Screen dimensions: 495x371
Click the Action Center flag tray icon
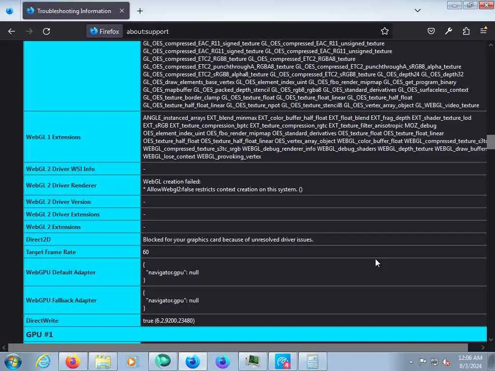(x=422, y=361)
